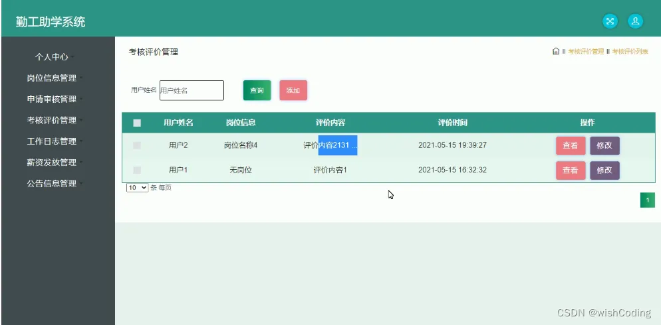Focus the 用户姓名 search input field

tap(192, 90)
